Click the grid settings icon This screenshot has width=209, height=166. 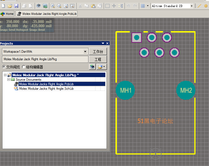(143, 6)
